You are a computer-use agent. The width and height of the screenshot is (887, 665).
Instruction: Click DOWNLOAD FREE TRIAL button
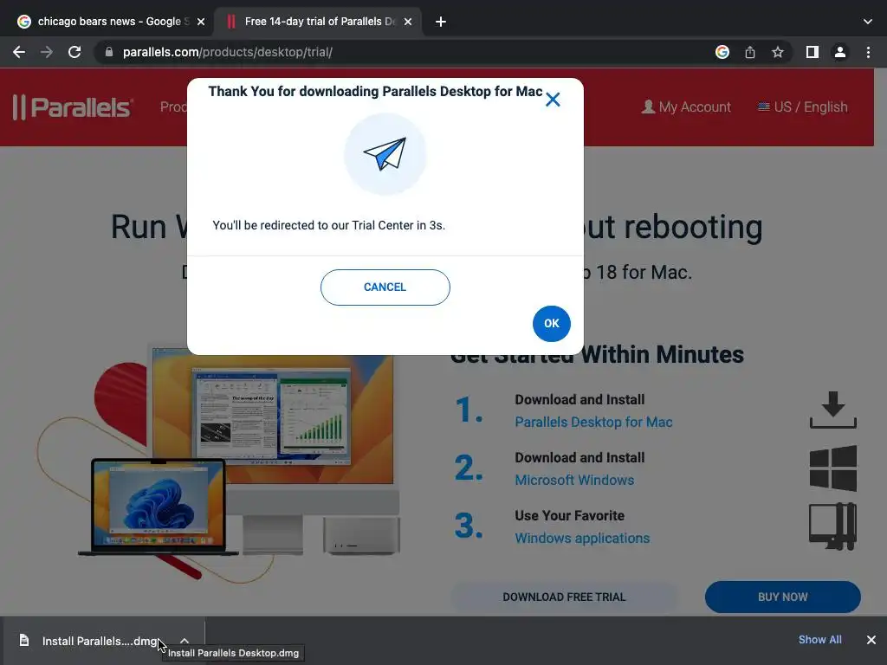tap(564, 597)
